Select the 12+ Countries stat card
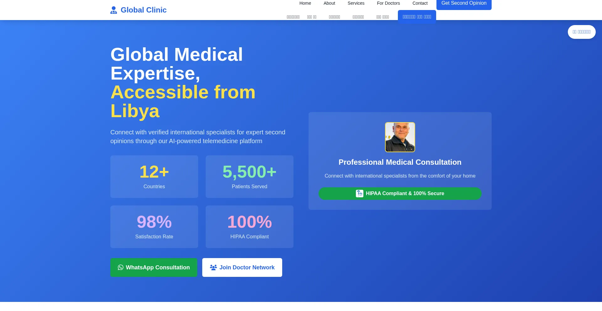This screenshot has height=311, width=602. (x=154, y=177)
